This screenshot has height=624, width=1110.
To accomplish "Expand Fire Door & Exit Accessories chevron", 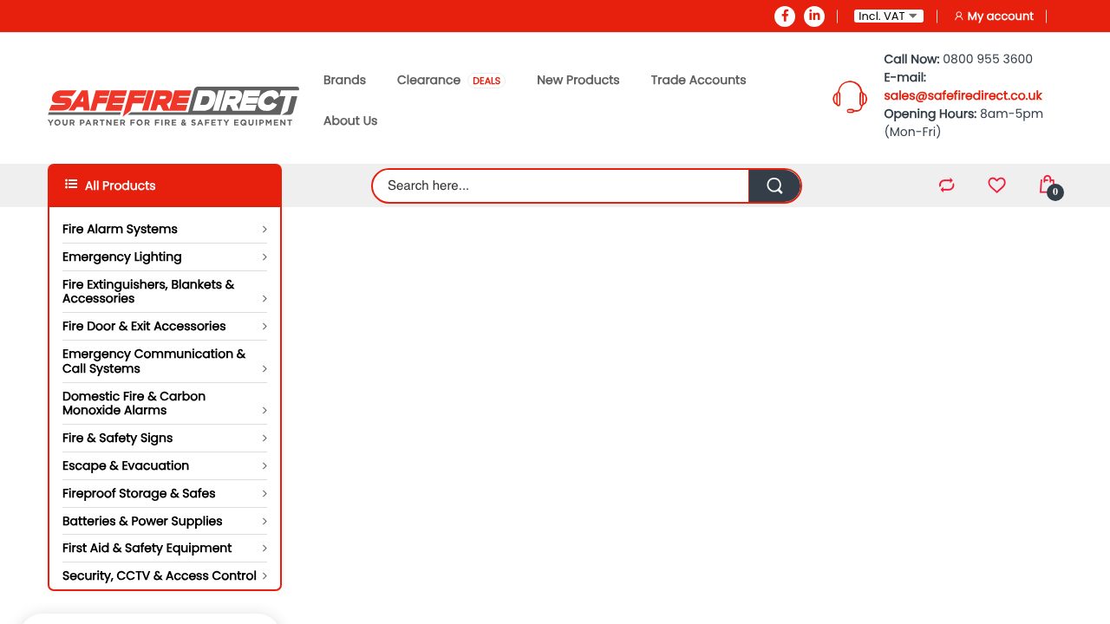I will 264,327.
